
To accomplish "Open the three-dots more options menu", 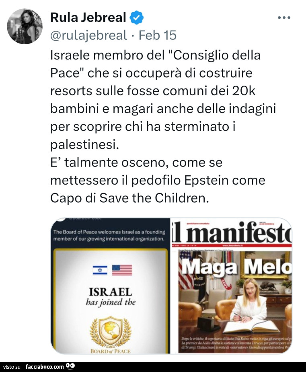I will [x=284, y=18].
